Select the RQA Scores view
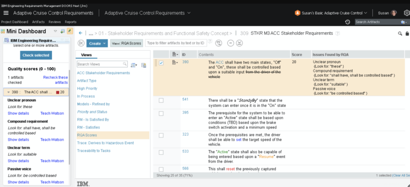The height and width of the screenshot is (187, 410). click(x=87, y=135)
